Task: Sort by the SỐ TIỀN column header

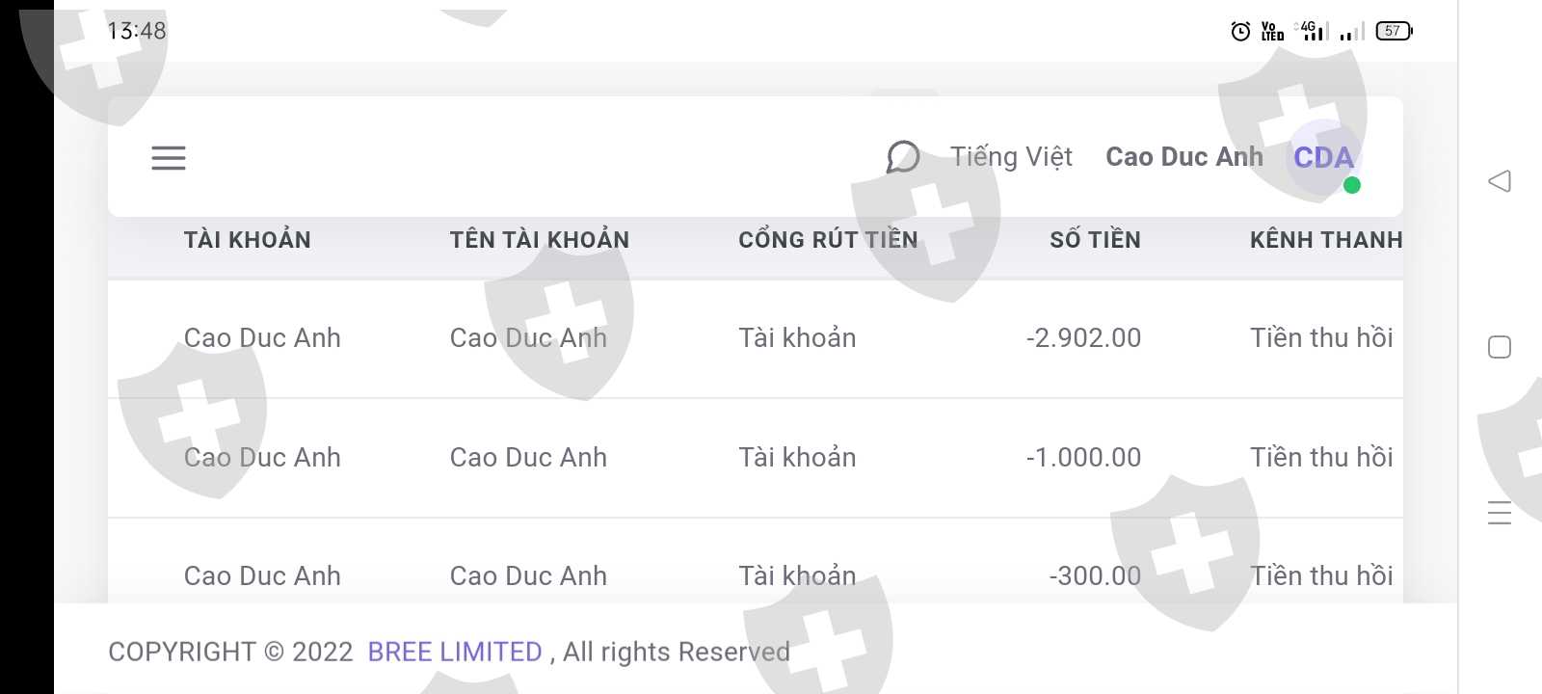Action: [1095, 240]
